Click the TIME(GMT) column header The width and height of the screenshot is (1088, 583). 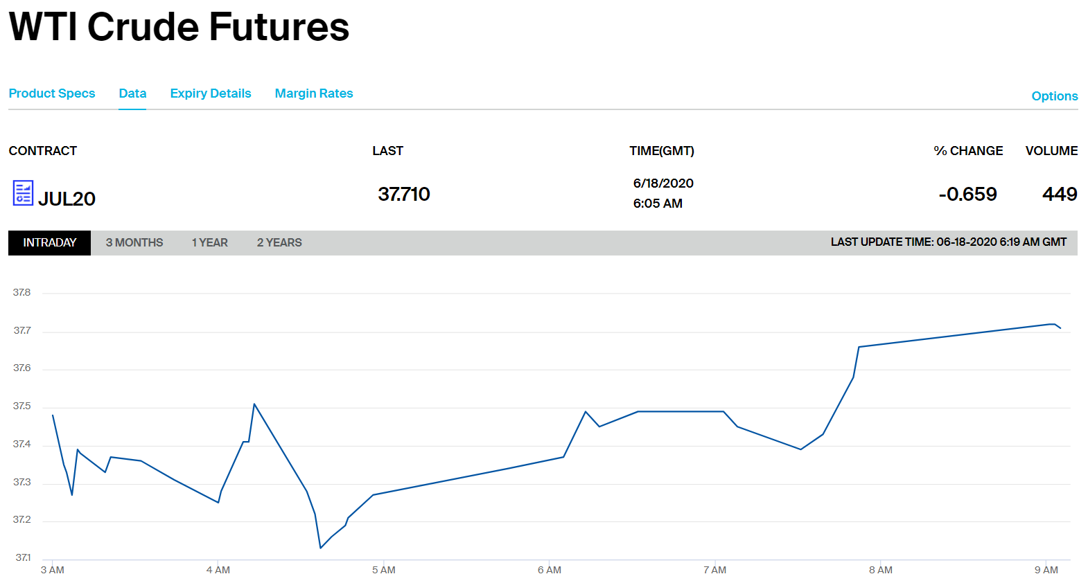pos(662,151)
